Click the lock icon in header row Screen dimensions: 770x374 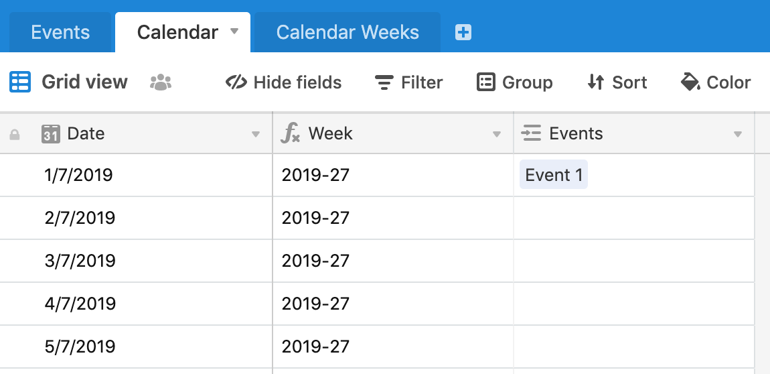15,134
